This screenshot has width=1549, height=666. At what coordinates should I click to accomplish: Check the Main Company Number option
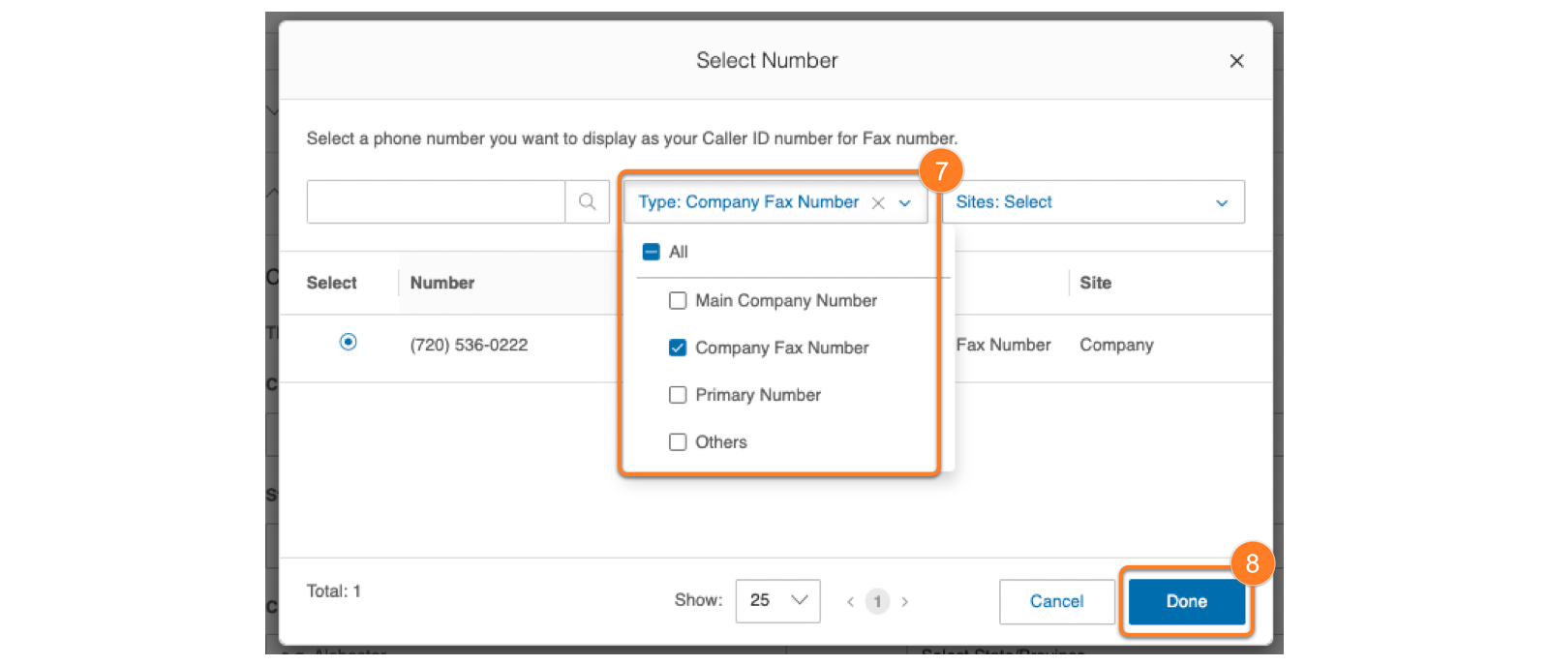(678, 301)
